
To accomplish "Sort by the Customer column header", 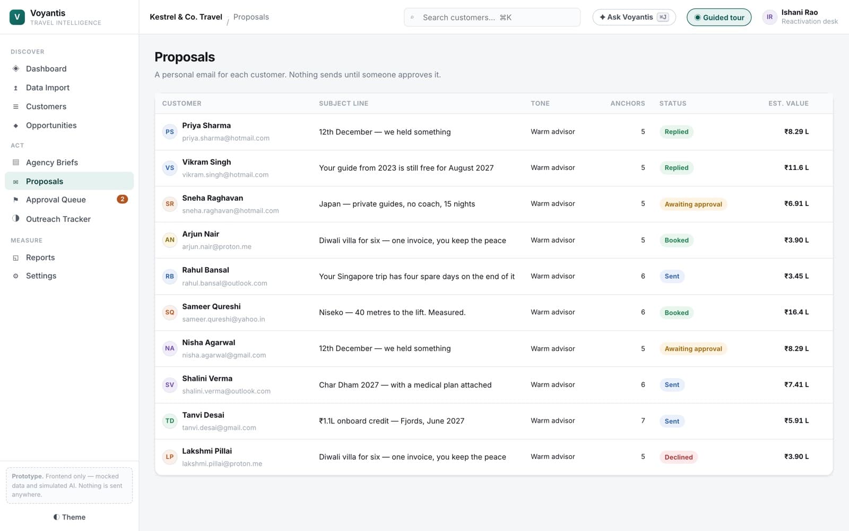I will 181,104.
